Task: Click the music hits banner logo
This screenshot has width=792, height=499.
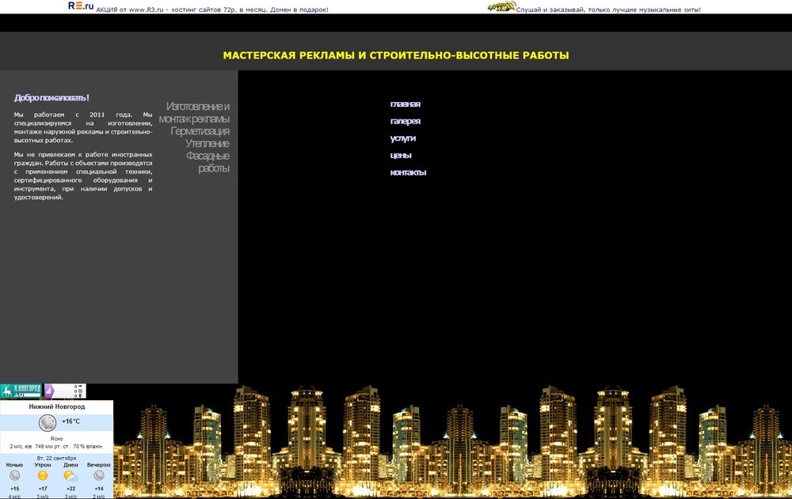Action: (501, 6)
